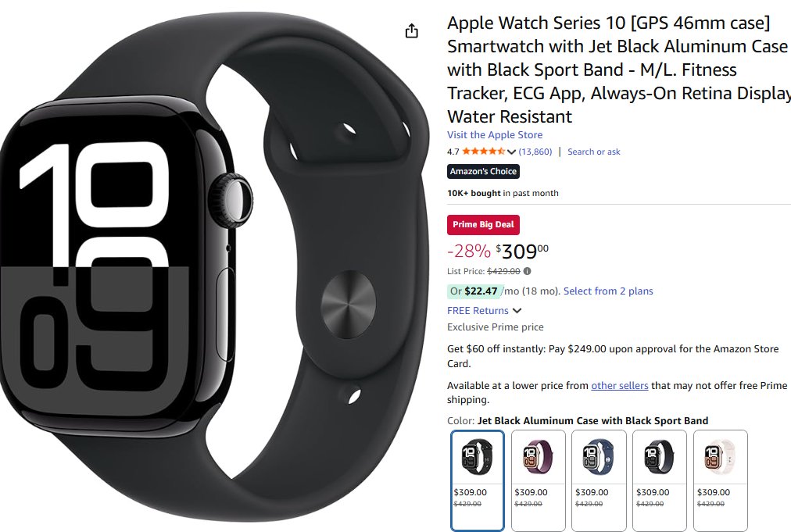This screenshot has width=791, height=532.
Task: Click Search or ask link
Action: (594, 152)
